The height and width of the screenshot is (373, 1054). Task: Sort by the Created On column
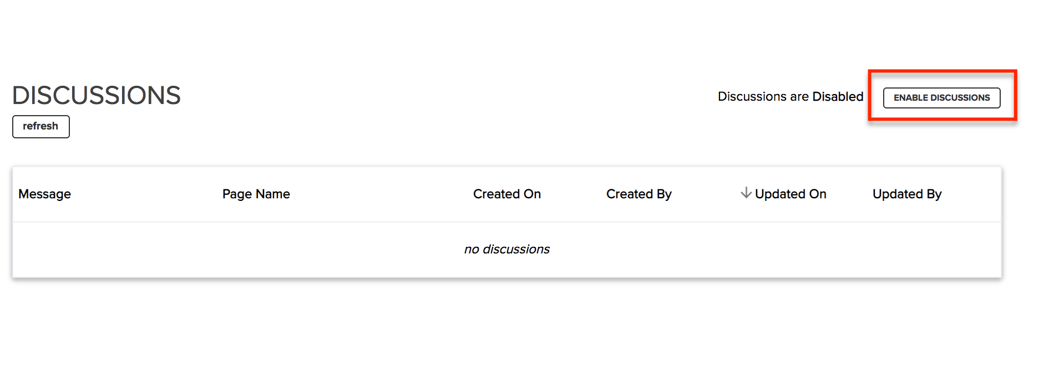[x=506, y=194]
